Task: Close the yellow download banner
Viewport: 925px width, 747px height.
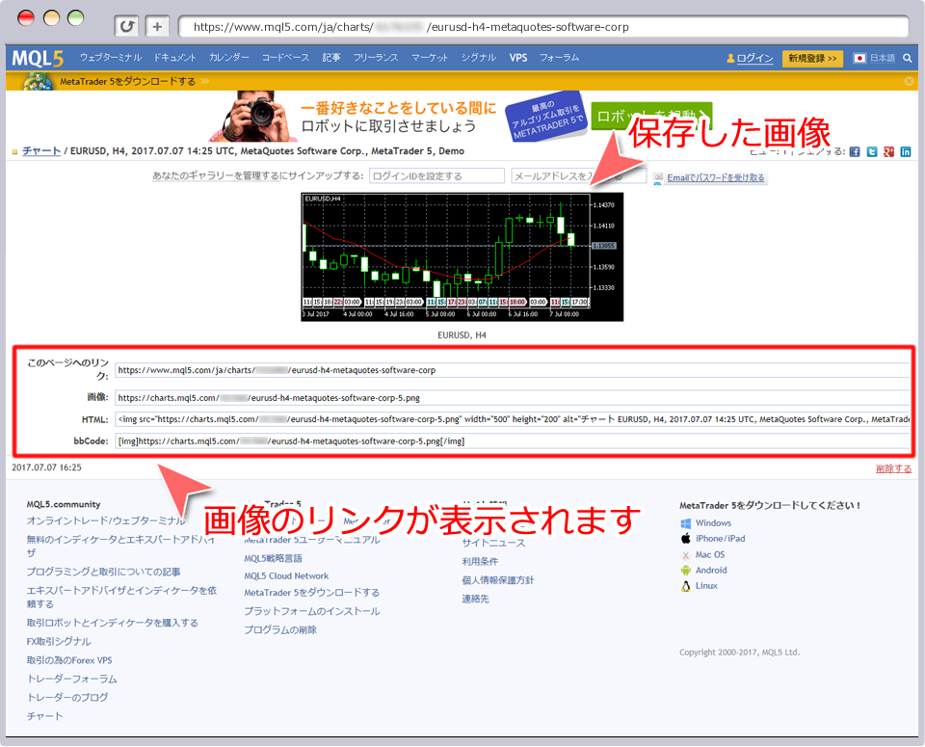Action: (909, 81)
